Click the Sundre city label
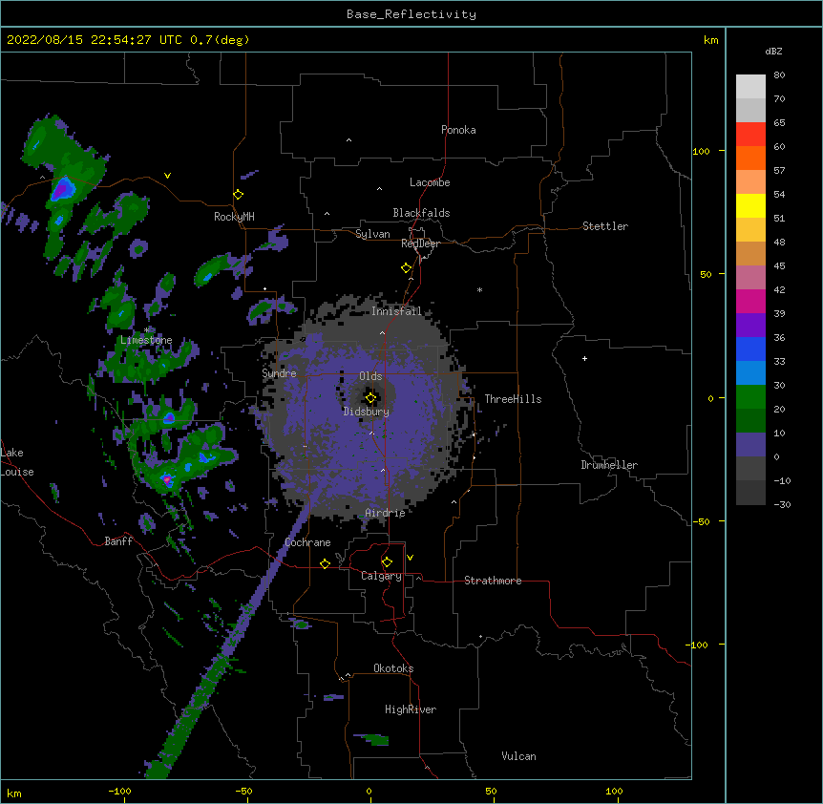 tap(279, 373)
